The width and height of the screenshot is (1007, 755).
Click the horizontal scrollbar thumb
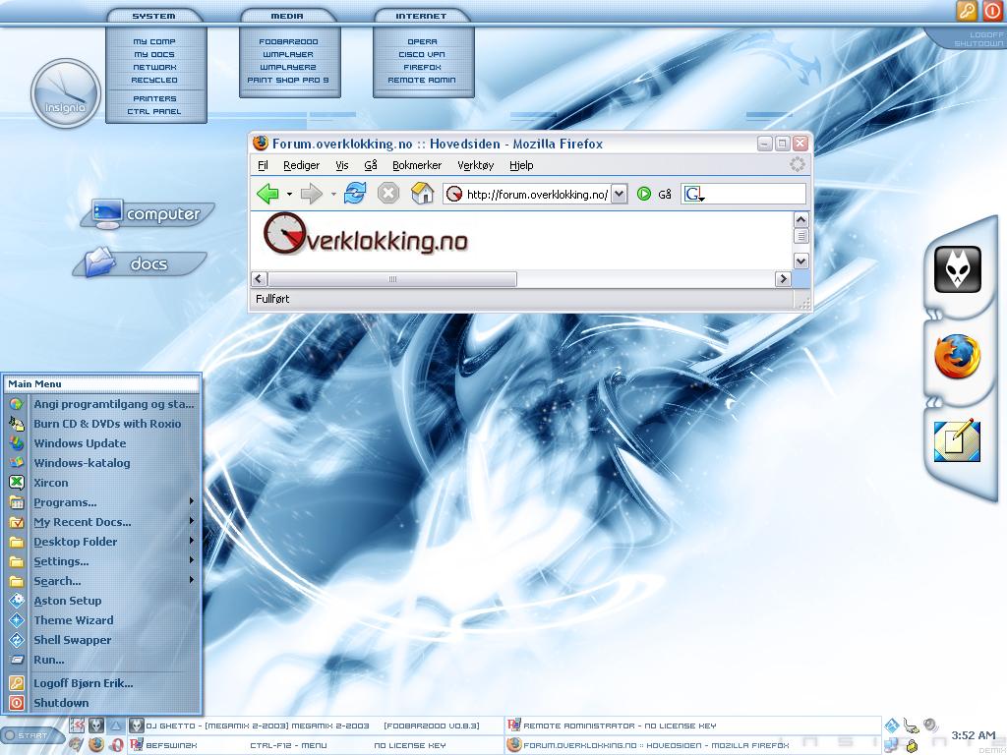tap(392, 278)
